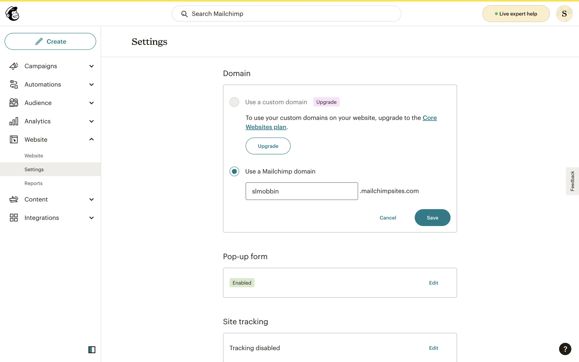Screen dimensions: 579x362
Task: Click the Mailchimp Freddie logo icon
Action: tap(12, 14)
